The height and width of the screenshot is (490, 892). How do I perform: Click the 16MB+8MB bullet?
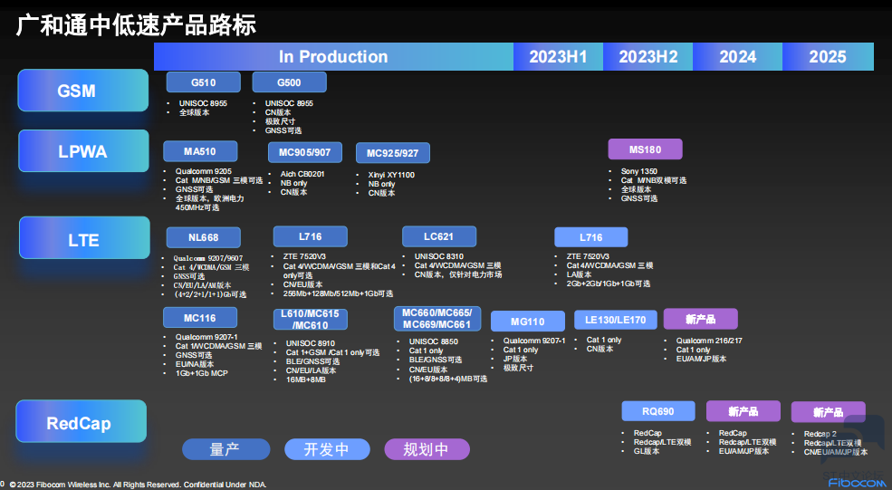(x=305, y=380)
